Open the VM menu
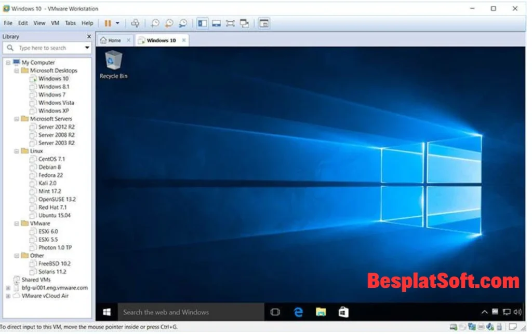The height and width of the screenshot is (334, 532). coord(55,23)
